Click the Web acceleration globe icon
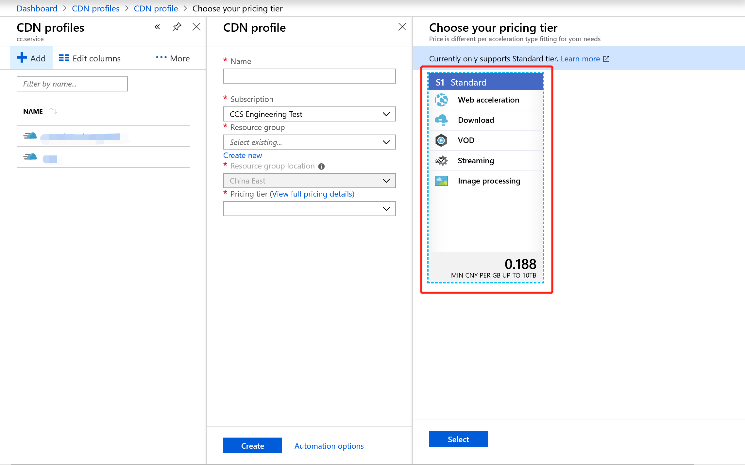745x465 pixels. (x=441, y=100)
